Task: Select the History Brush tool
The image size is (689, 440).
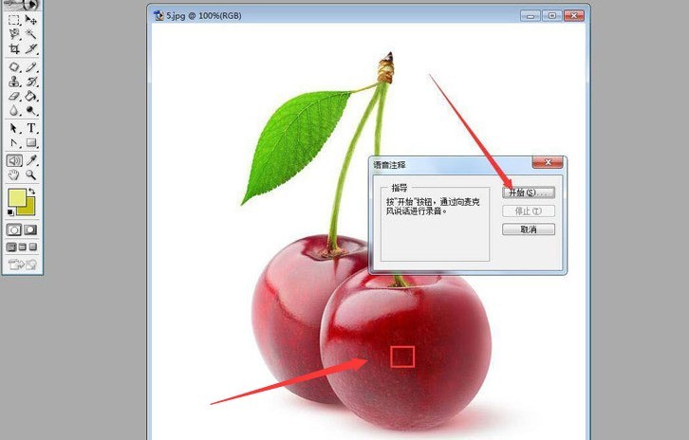Action: tap(30, 82)
